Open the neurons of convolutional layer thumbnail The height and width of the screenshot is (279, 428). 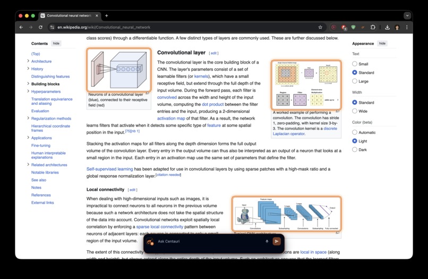tap(119, 70)
